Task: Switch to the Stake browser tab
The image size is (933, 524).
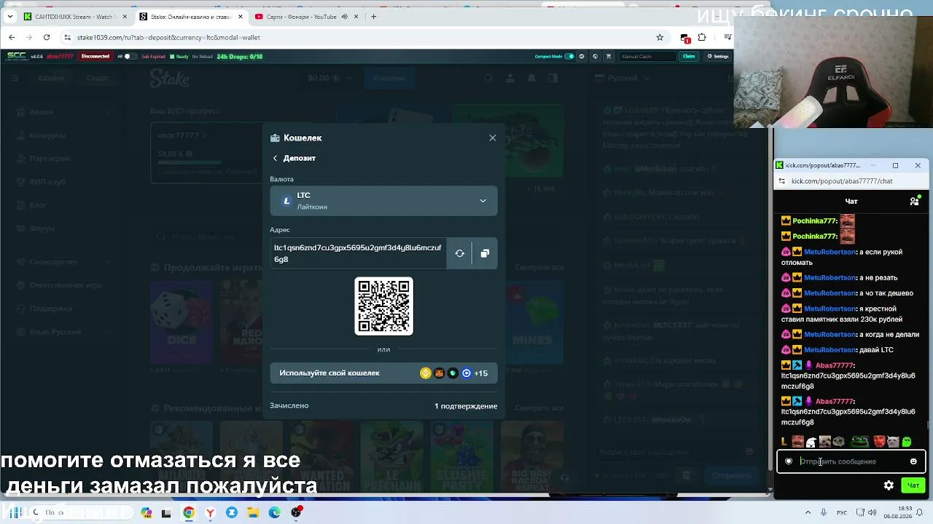Action: pyautogui.click(x=190, y=17)
